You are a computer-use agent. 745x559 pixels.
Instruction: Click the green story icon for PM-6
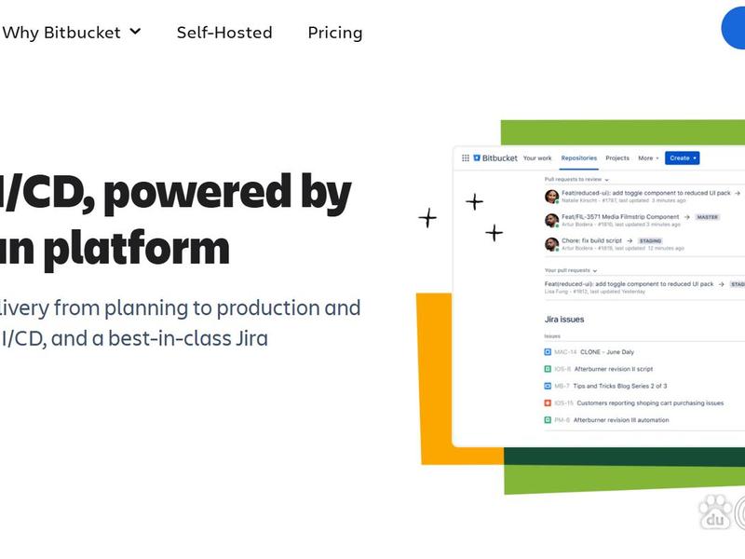548,420
